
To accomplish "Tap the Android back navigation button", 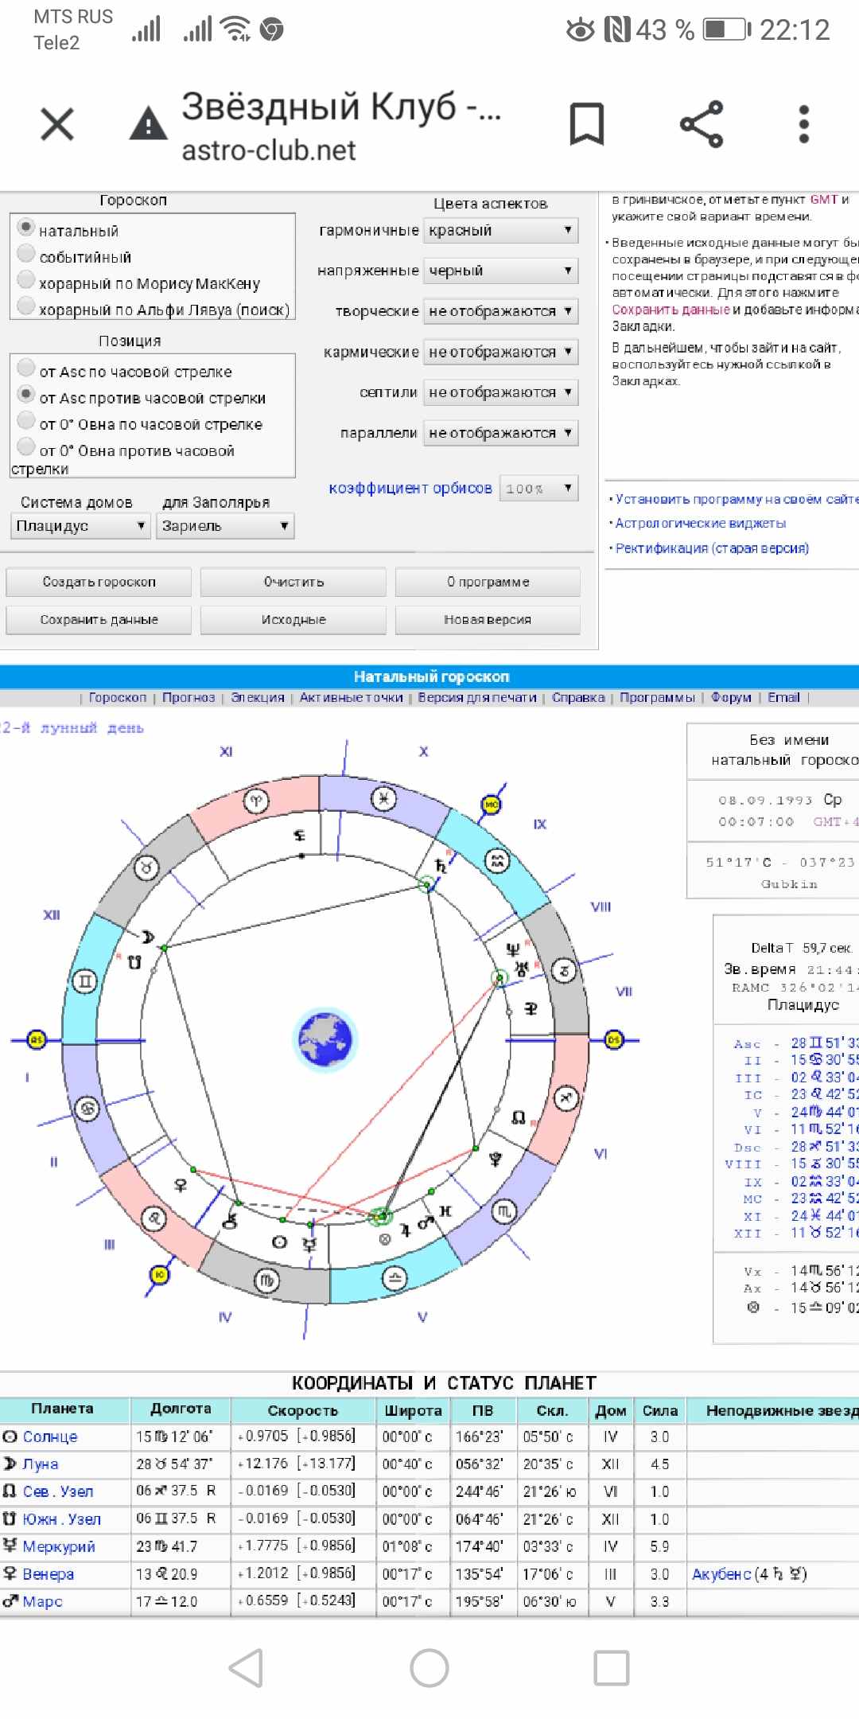I will [x=247, y=1667].
